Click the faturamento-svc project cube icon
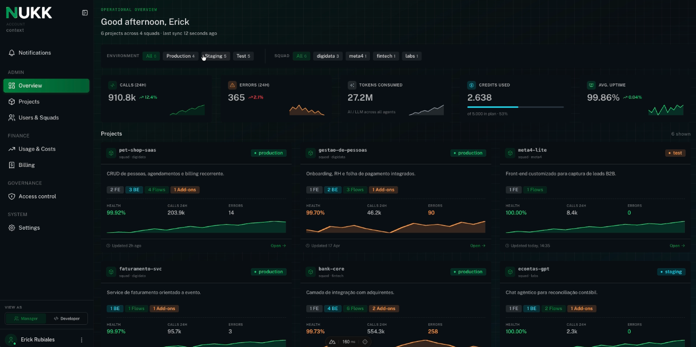 click(x=111, y=272)
